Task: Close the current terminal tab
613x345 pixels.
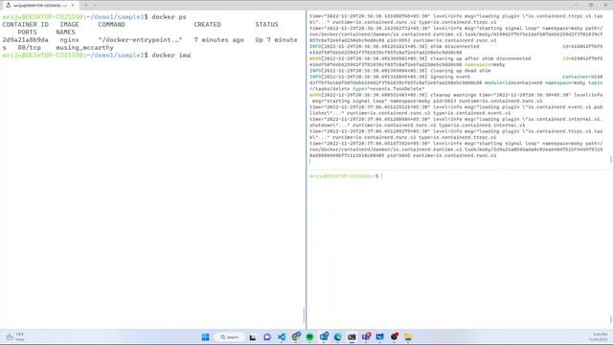Action: click(x=73, y=5)
